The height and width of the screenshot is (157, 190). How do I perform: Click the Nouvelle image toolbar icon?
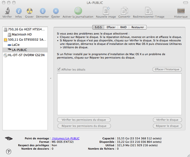pyautogui.click(x=106, y=11)
